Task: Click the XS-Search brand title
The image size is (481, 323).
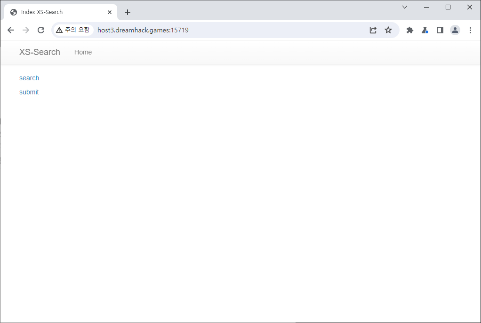Action: click(40, 52)
